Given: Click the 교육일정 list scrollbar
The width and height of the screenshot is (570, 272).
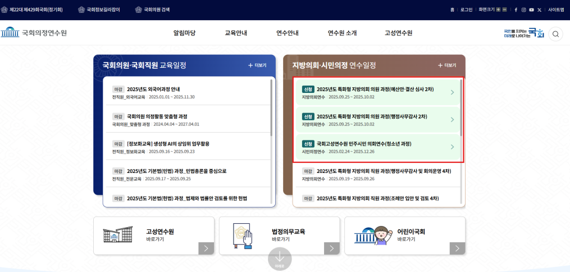Looking at the screenshot, I should click(271, 107).
